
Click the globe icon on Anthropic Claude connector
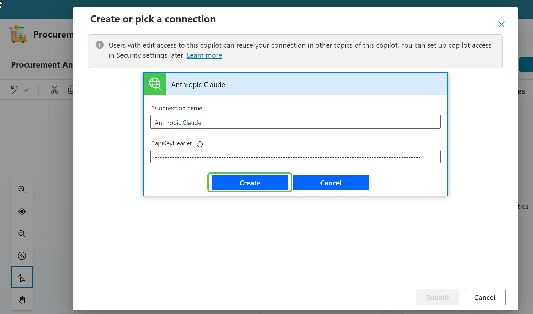pyautogui.click(x=154, y=84)
